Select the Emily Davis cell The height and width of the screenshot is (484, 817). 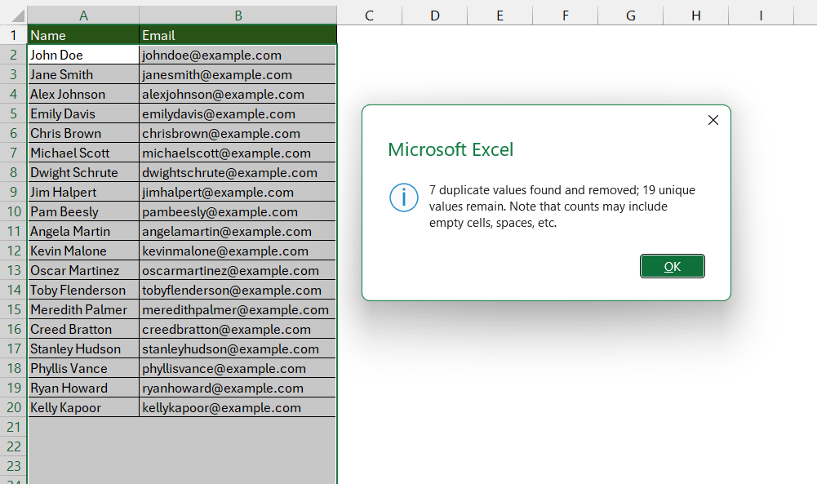(x=83, y=113)
